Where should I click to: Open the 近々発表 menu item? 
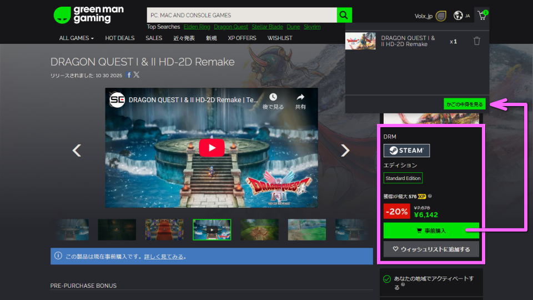(184, 38)
